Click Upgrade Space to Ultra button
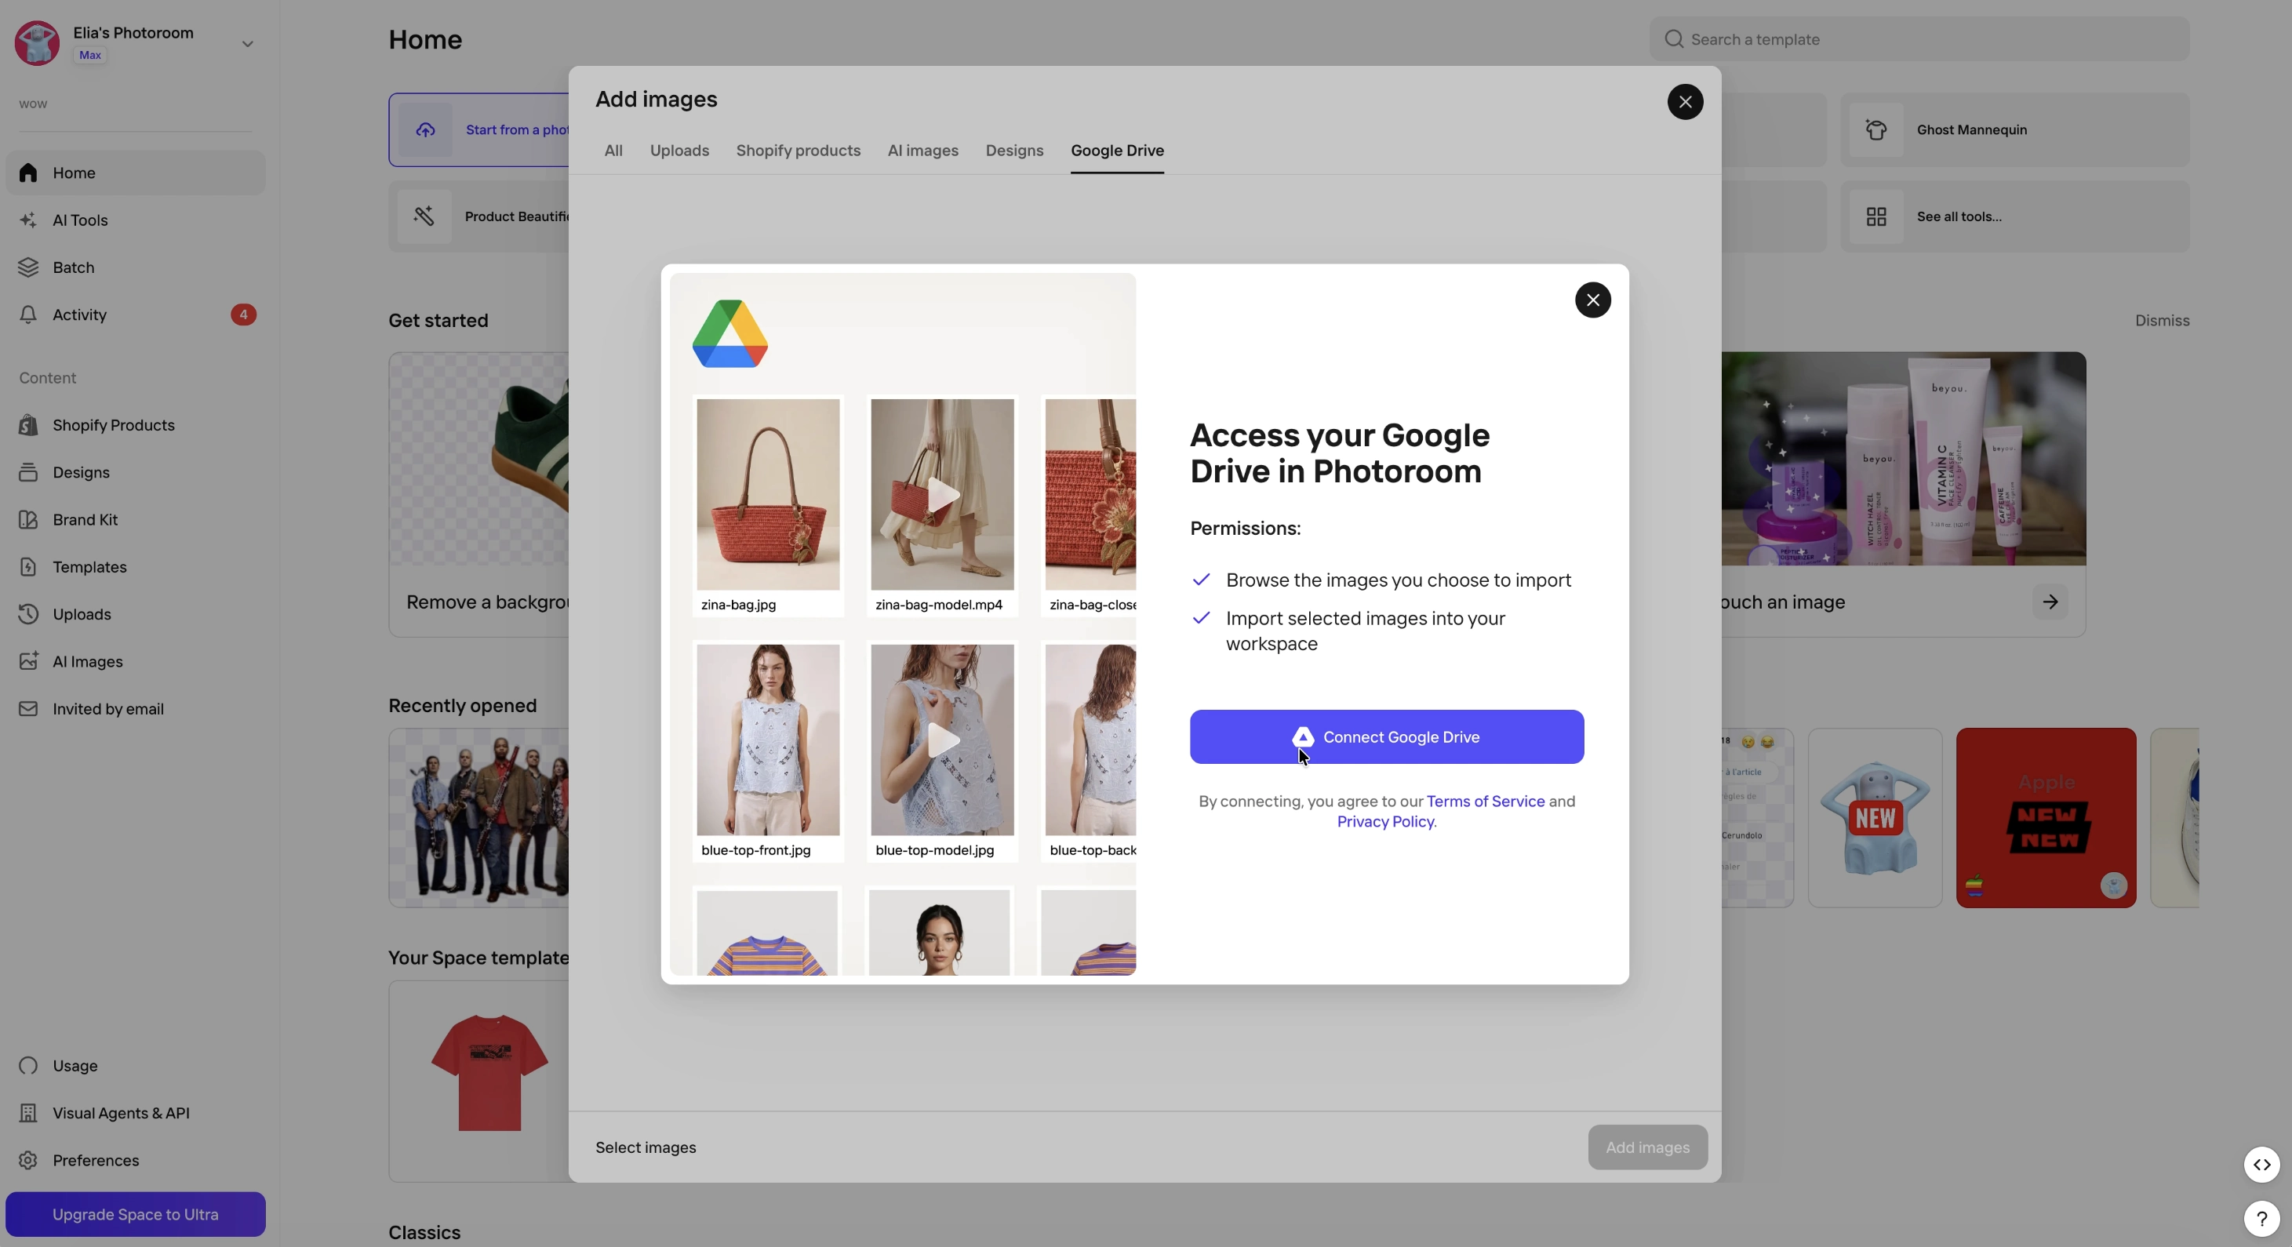 pos(135,1214)
